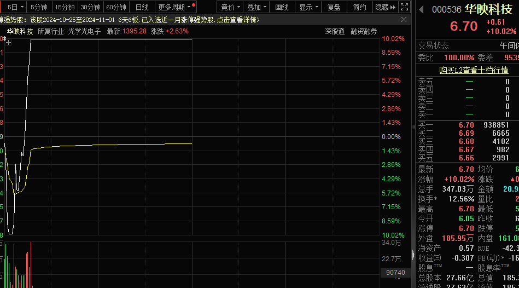
Task: Click the panel collapse arrow on right divider
Action: click(412, 255)
